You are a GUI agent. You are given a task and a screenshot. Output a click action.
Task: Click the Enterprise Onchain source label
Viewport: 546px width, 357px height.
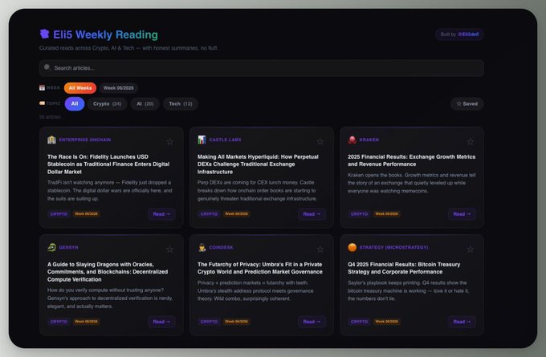(84, 140)
